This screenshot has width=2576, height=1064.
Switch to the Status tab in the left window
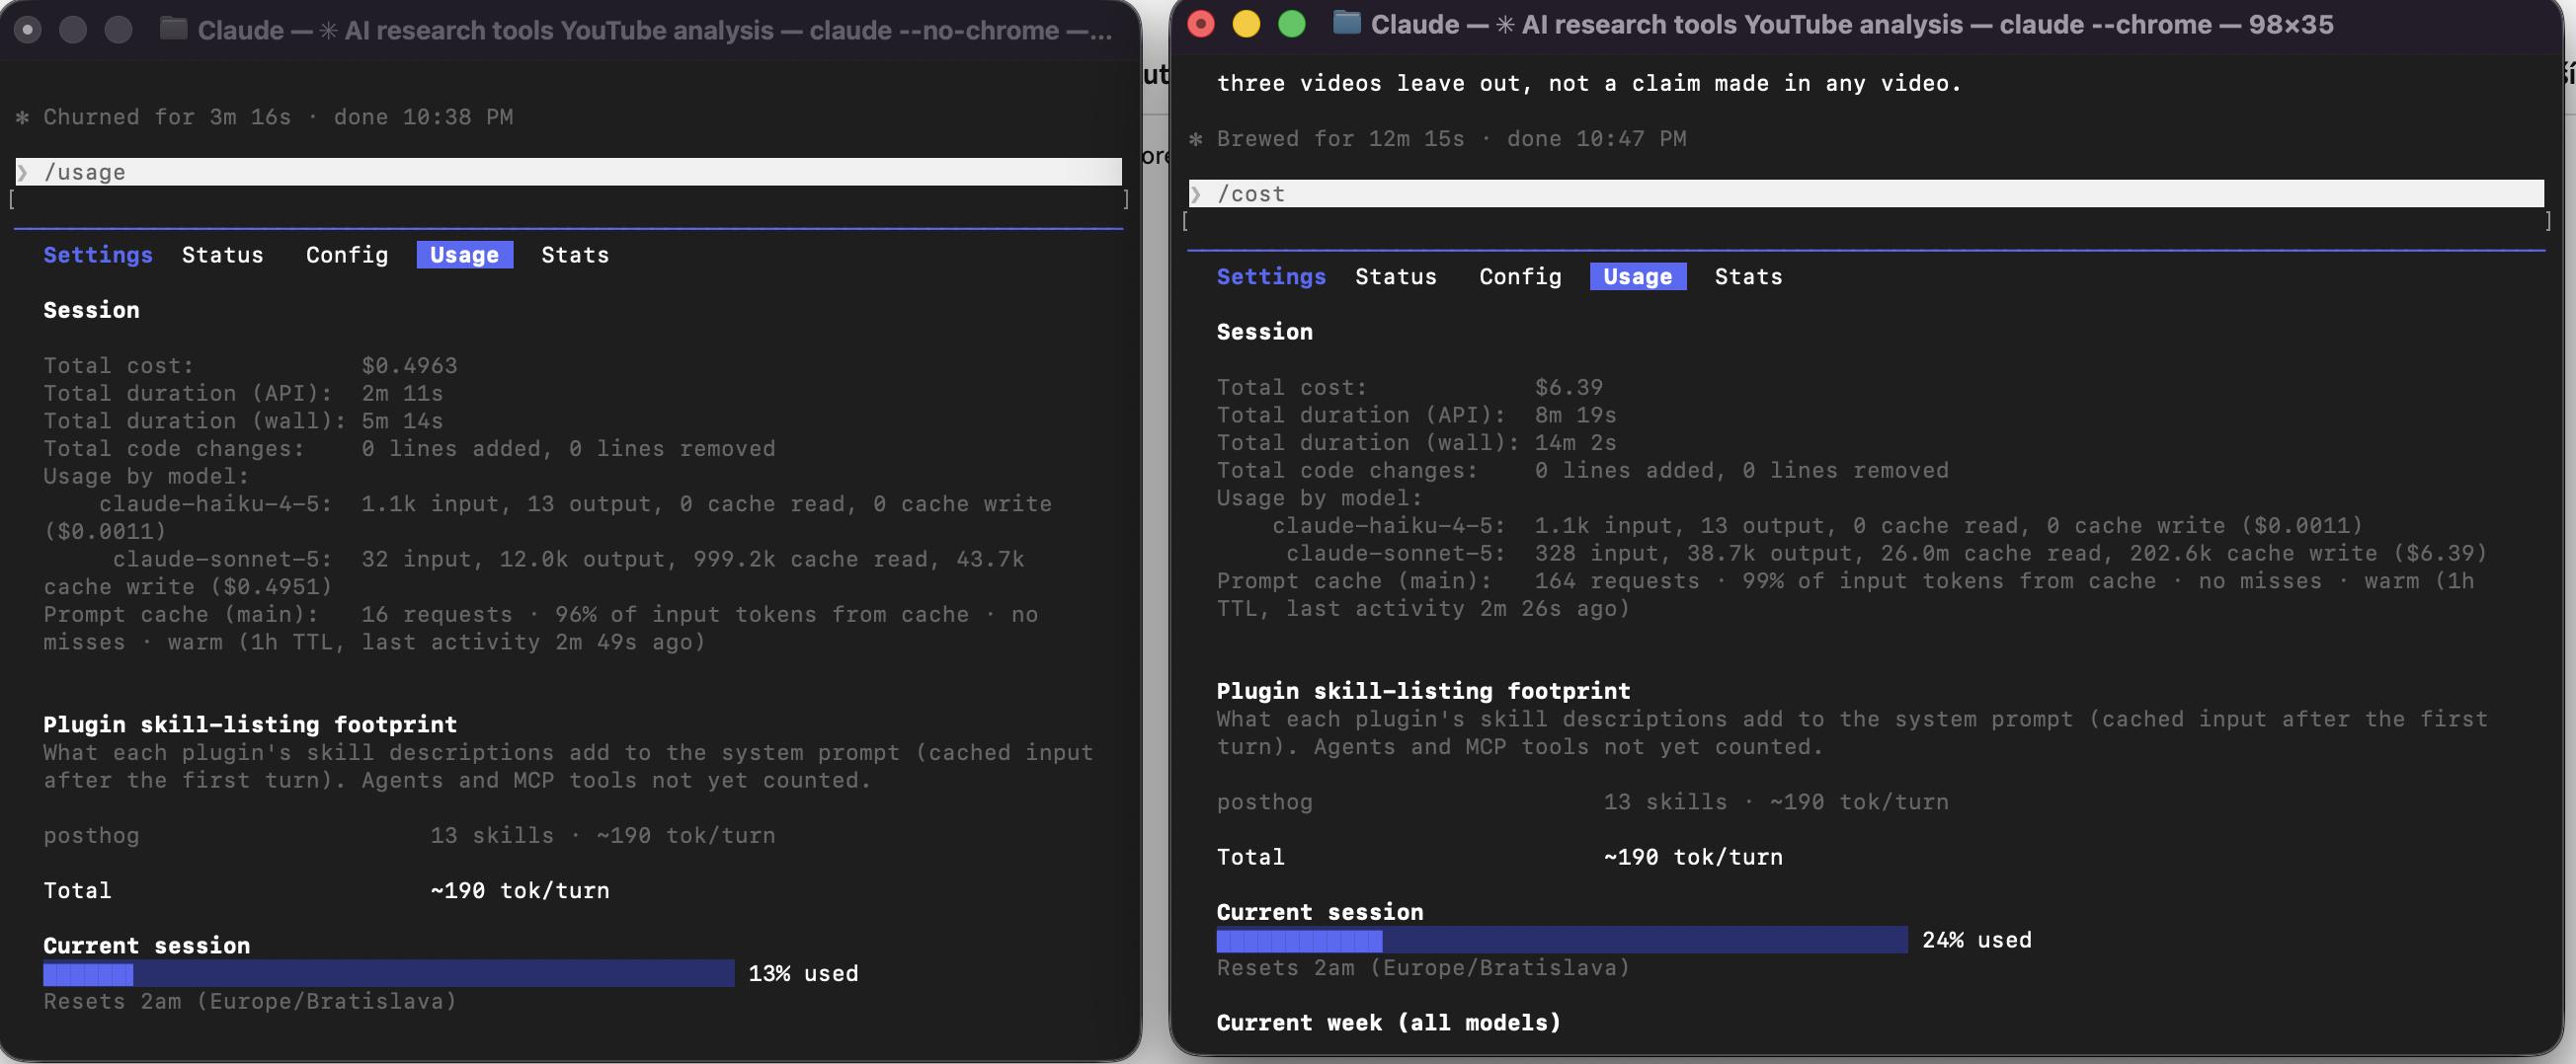(x=223, y=255)
